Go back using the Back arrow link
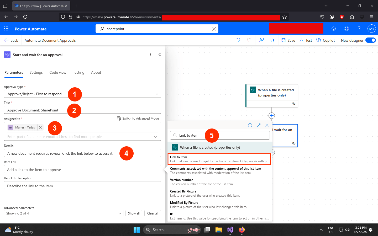The height and width of the screenshot is (236, 378). [11, 40]
